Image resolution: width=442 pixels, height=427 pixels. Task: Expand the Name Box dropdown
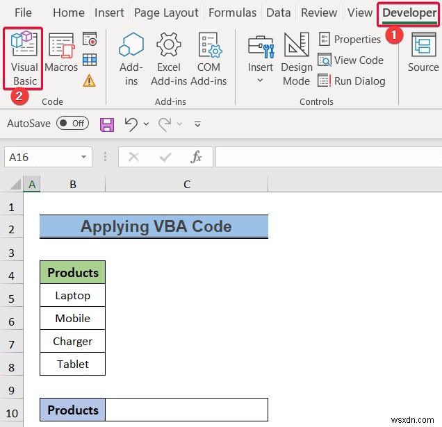click(x=83, y=157)
